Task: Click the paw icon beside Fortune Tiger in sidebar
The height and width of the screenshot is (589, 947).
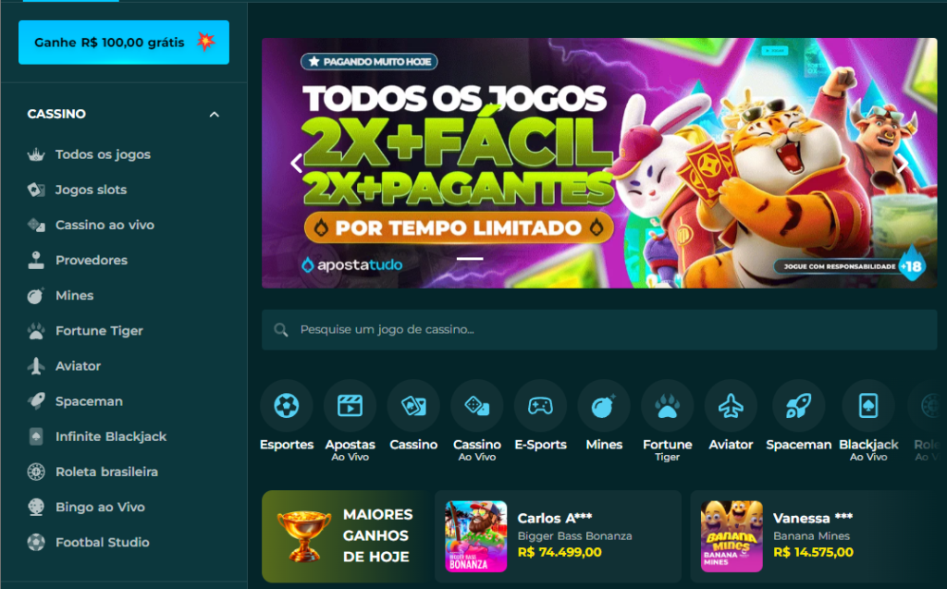Action: pyautogui.click(x=36, y=330)
